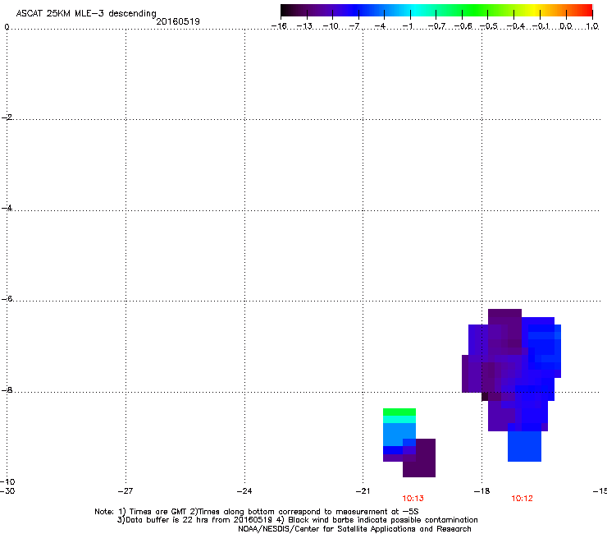The width and height of the screenshot is (607, 534).
Task: Click the red pass time 10:12
Action: click(x=522, y=499)
